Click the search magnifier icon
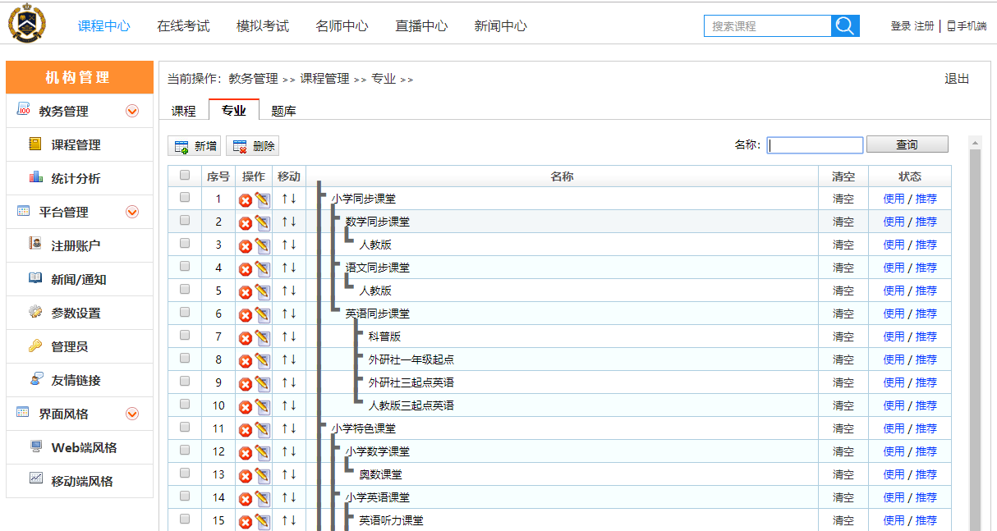The width and height of the screenshot is (997, 531). point(845,26)
